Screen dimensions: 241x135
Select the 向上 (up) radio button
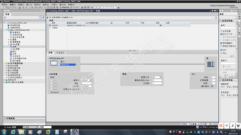click(x=221, y=53)
